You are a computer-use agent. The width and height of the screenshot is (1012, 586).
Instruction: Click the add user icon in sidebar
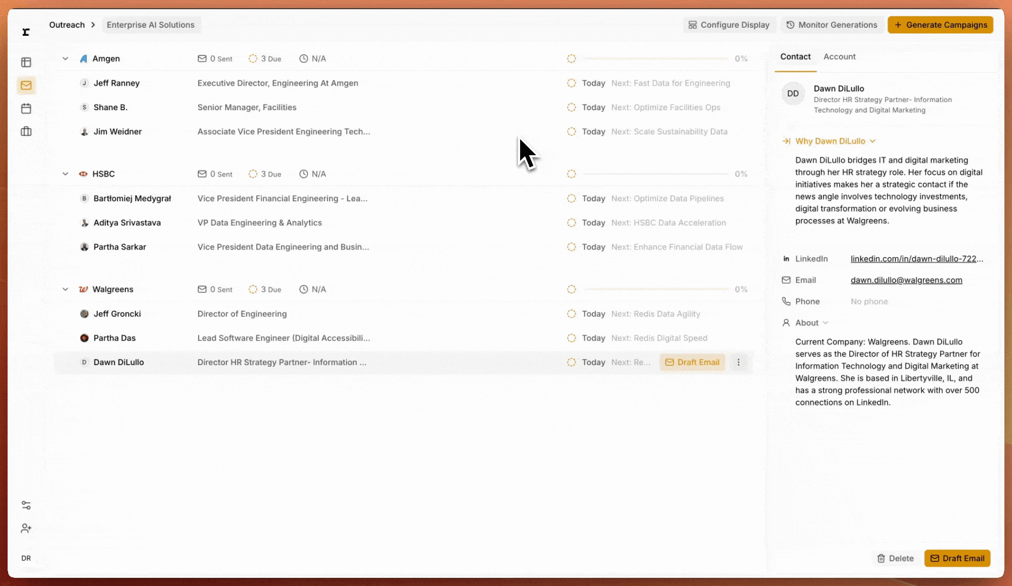[26, 528]
